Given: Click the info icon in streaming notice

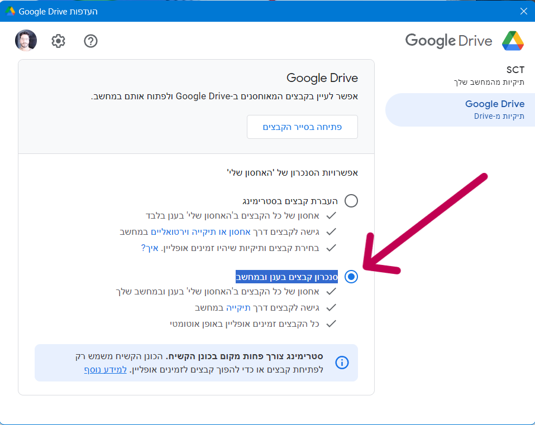Looking at the screenshot, I should point(342,363).
